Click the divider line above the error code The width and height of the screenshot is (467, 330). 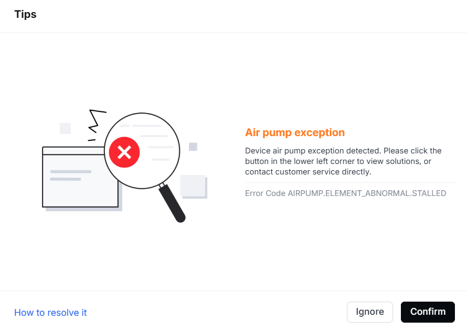point(350,182)
